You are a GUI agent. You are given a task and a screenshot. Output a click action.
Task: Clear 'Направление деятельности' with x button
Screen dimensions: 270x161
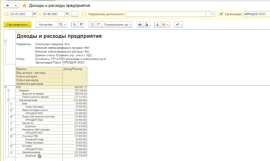pyautogui.click(x=212, y=14)
